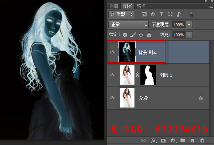
Task: Create a new layer
Action: pos(192,141)
